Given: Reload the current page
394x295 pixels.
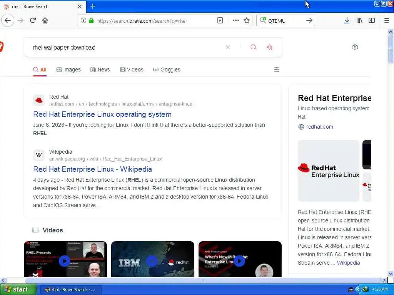Looking at the screenshot, I should tap(33, 20).
